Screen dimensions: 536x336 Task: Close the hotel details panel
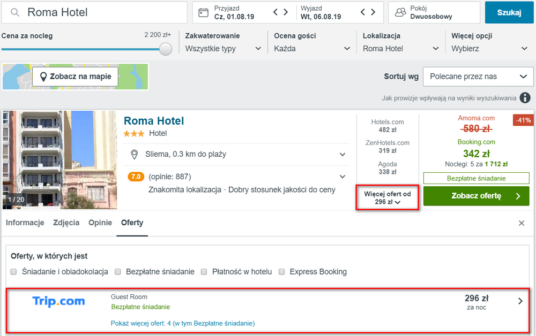(522, 223)
